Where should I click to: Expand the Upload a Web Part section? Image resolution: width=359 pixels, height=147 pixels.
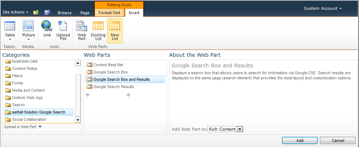[x=23, y=127]
